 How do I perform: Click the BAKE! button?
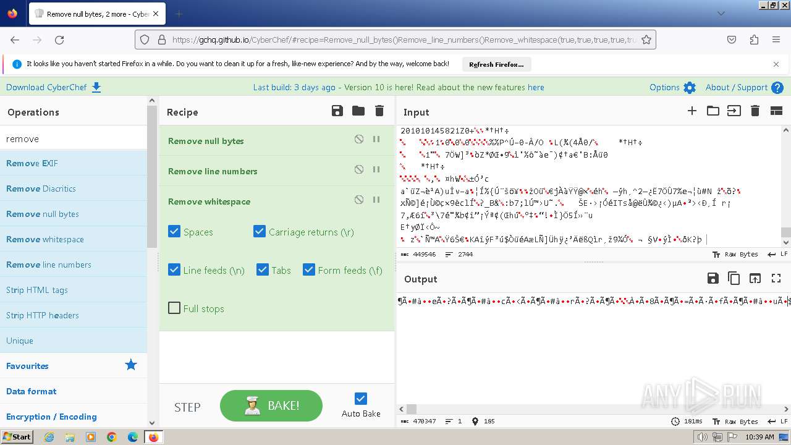click(x=271, y=405)
